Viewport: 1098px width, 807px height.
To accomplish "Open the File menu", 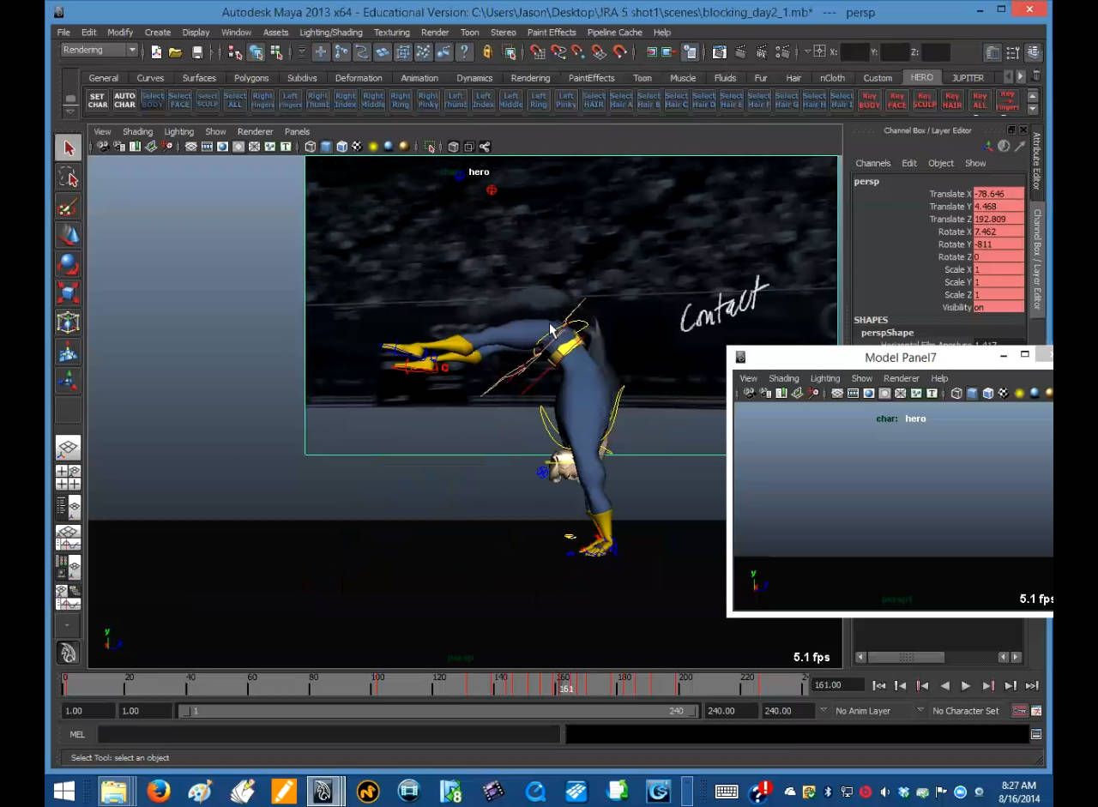I will (64, 33).
